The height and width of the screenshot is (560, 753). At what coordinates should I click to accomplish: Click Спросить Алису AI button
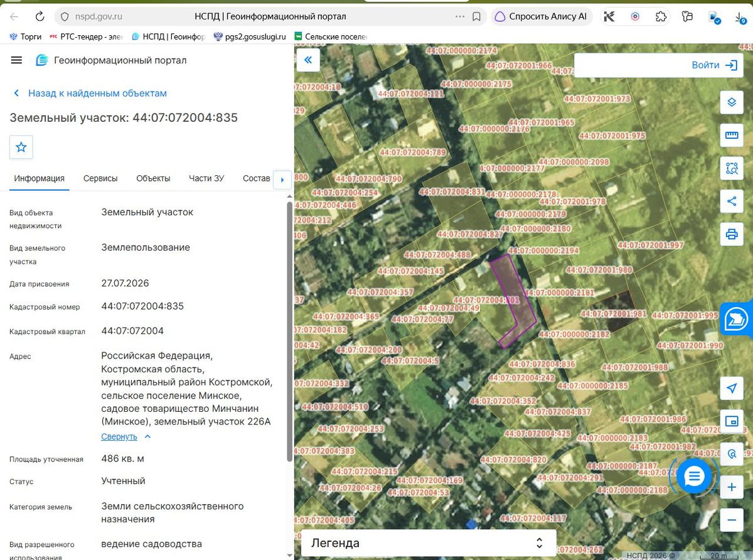[540, 16]
